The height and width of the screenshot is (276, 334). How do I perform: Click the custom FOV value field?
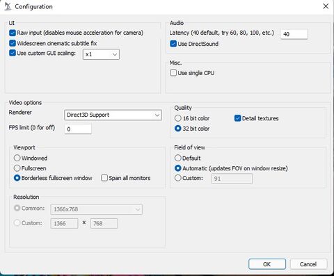[x=232, y=179]
